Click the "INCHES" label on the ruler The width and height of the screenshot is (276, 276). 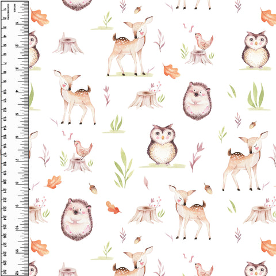click(15, 8)
